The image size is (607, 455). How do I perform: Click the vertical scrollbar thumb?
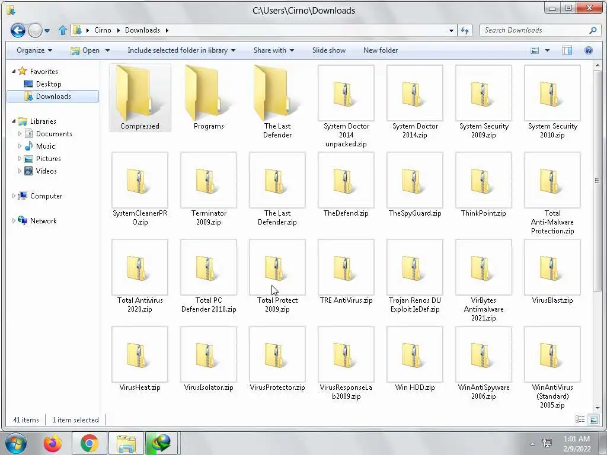pyautogui.click(x=597, y=180)
